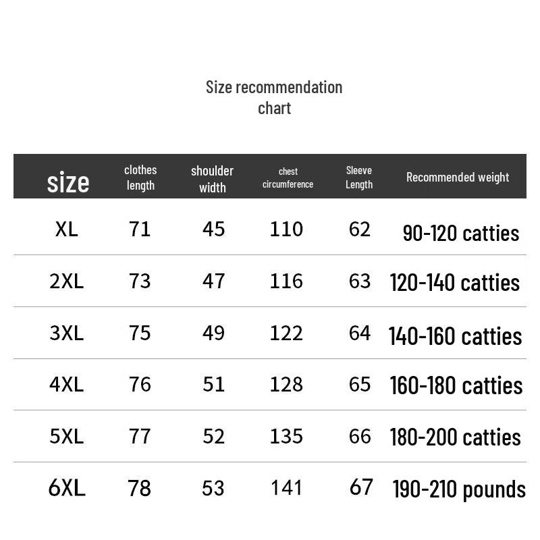540x540 pixels.
Task: Select the XL size row label
Action: click(66, 229)
